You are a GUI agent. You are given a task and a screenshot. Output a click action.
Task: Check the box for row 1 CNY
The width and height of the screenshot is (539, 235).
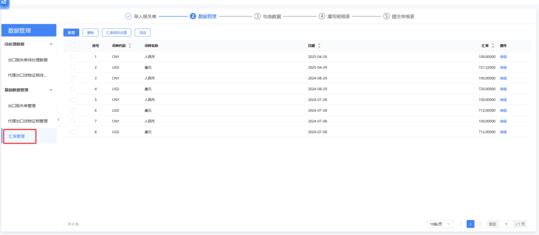point(72,56)
